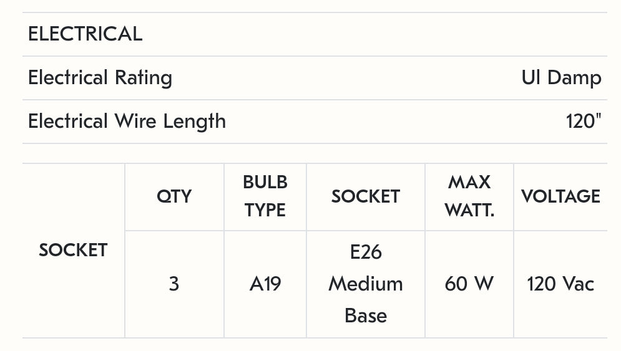Click the word Medium in the socket cell
Image resolution: width=621 pixels, height=351 pixels.
point(366,284)
